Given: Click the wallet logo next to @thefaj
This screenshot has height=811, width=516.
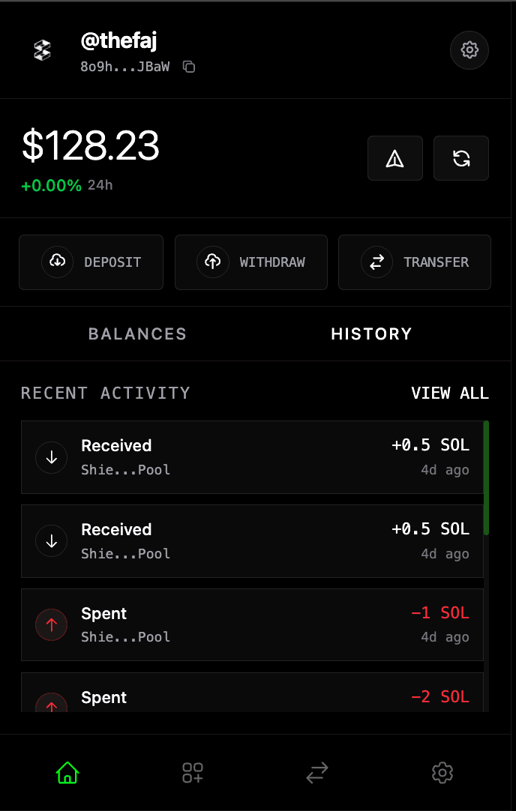Looking at the screenshot, I should click(42, 50).
